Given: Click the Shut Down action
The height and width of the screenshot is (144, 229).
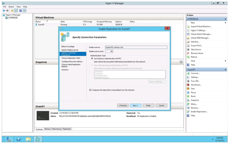Looking at the screenshot, I should [x=196, y=85].
